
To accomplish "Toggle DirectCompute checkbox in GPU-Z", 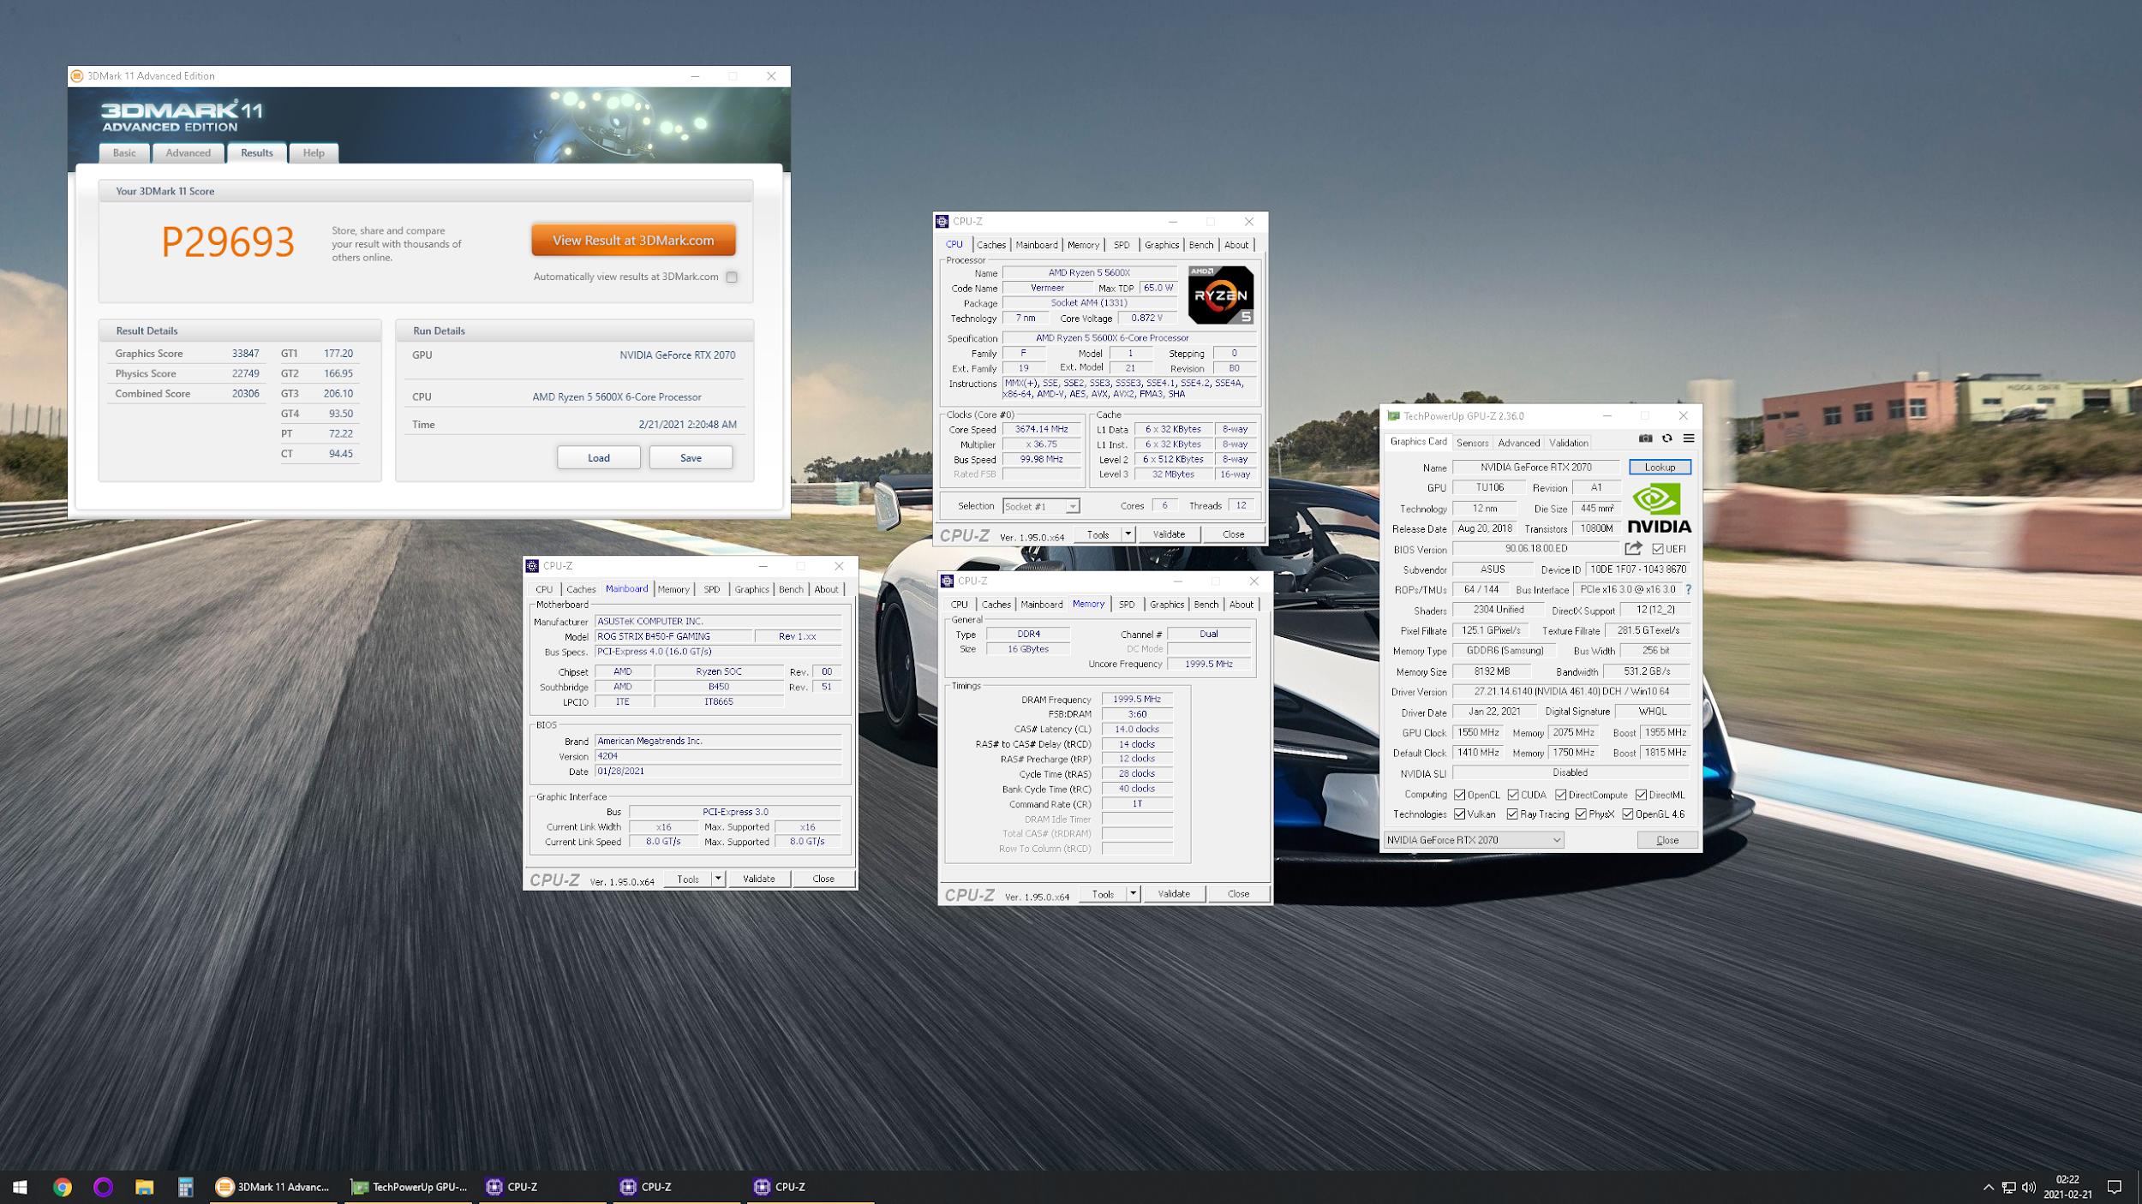I will [1560, 795].
